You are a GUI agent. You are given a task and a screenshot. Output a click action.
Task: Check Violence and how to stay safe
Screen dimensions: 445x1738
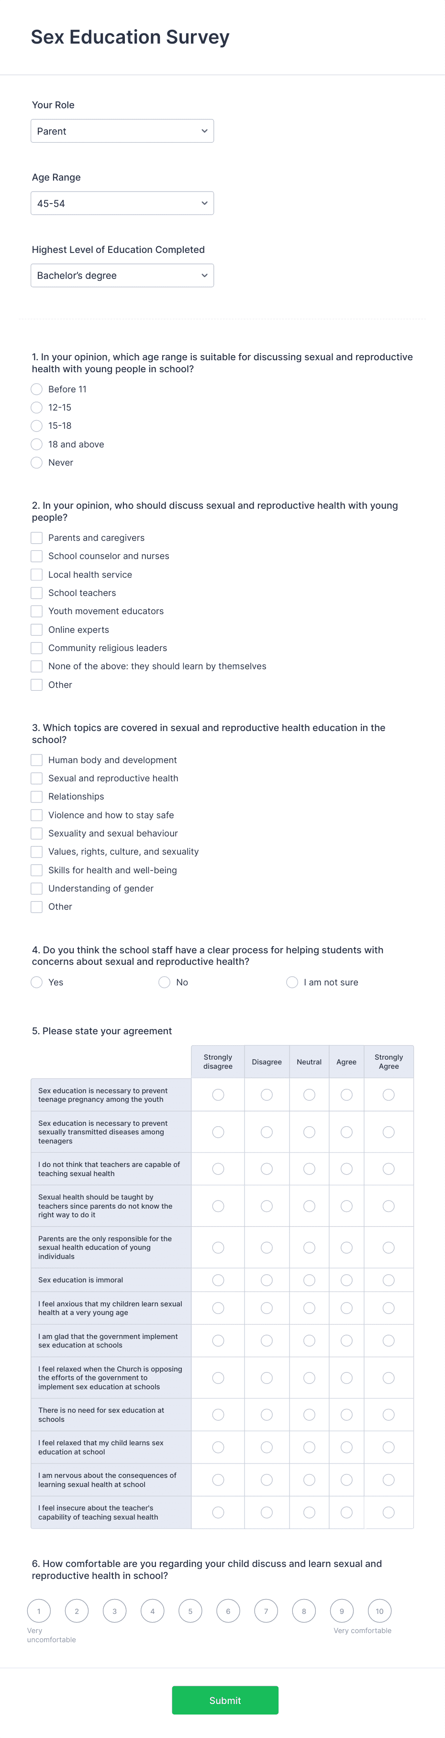(36, 815)
